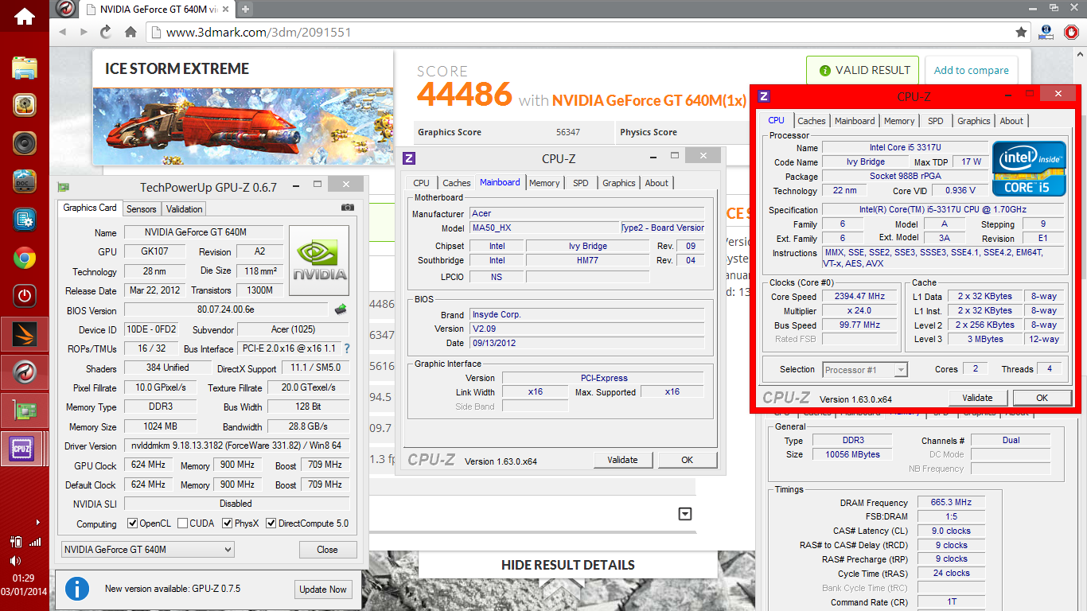Switch to the Sensors tab in GPU-Z

point(142,208)
